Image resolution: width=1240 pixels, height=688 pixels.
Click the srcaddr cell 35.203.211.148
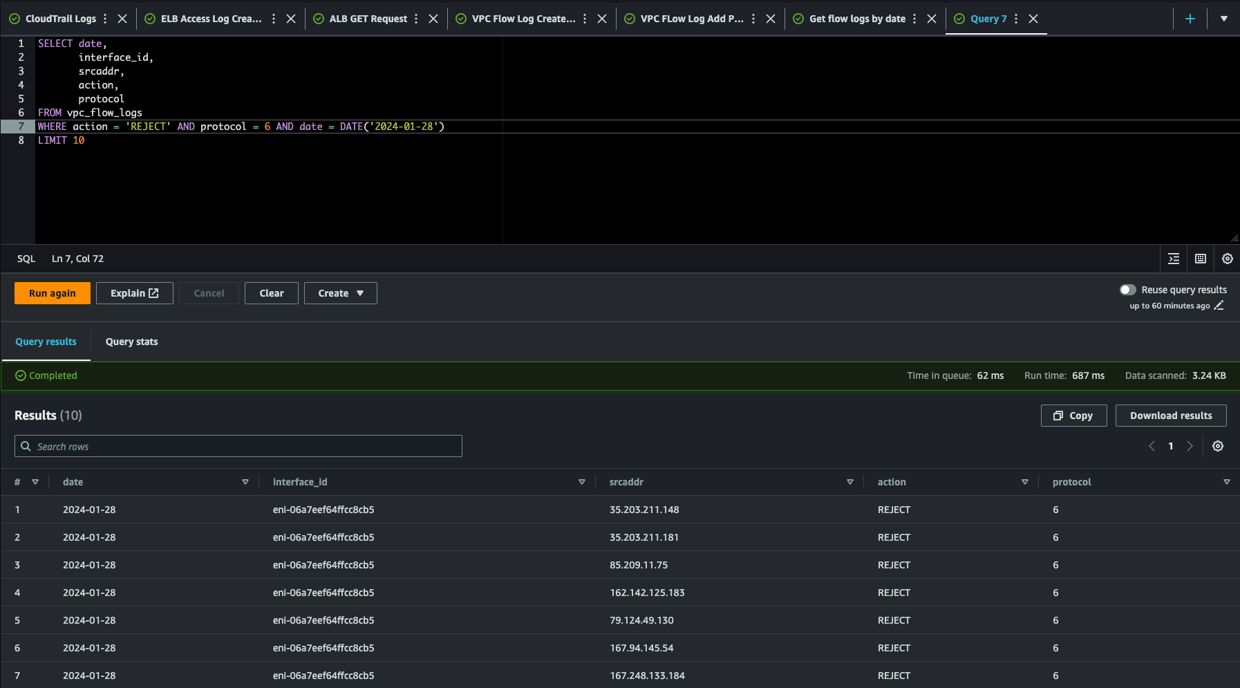click(x=644, y=510)
